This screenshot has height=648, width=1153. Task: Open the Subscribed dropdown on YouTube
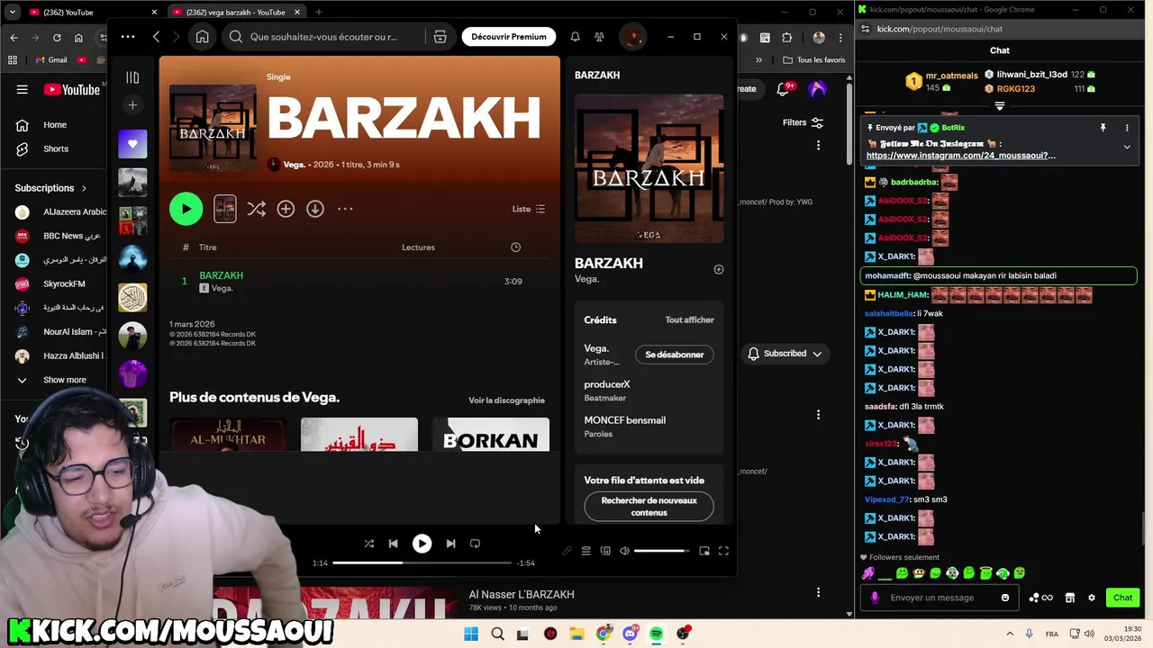(x=785, y=354)
